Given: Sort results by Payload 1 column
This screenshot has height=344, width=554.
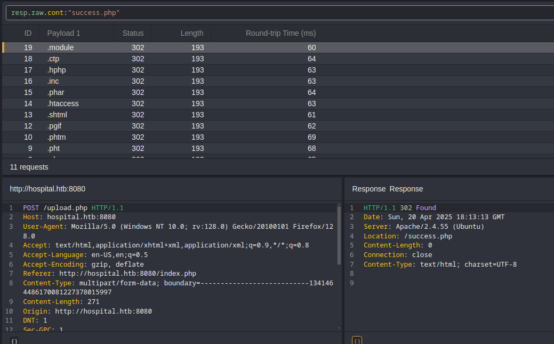Looking at the screenshot, I should point(63,33).
